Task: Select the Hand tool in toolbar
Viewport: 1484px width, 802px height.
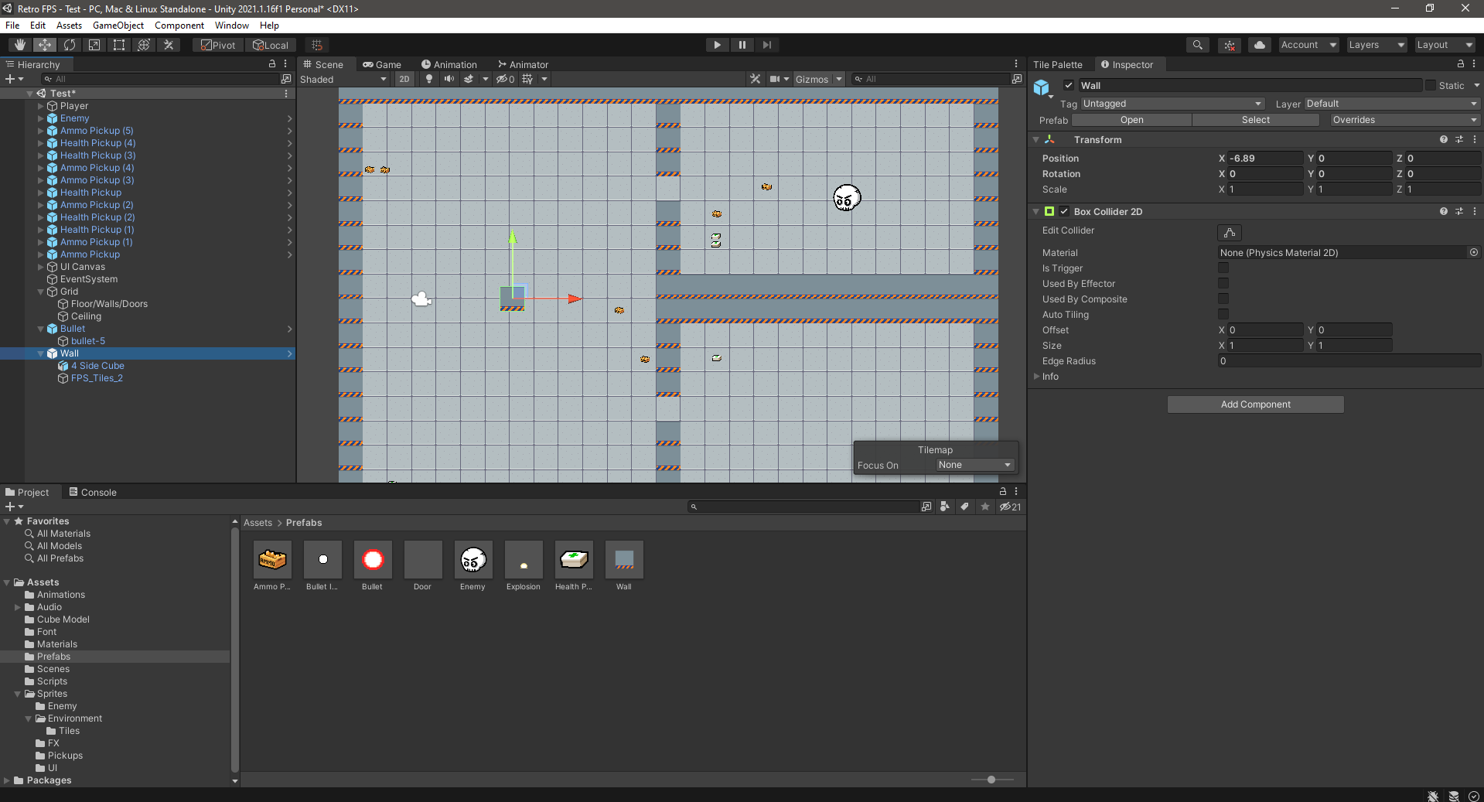Action: tap(20, 45)
